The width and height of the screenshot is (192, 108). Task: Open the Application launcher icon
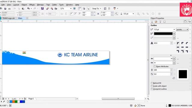(x=115, y=8)
